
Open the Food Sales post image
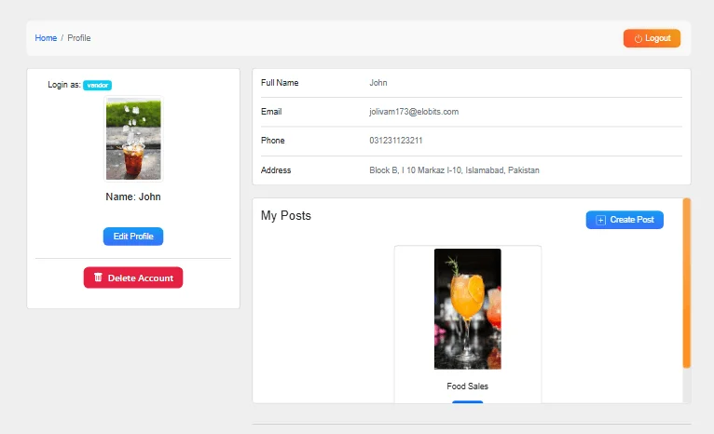(467, 308)
